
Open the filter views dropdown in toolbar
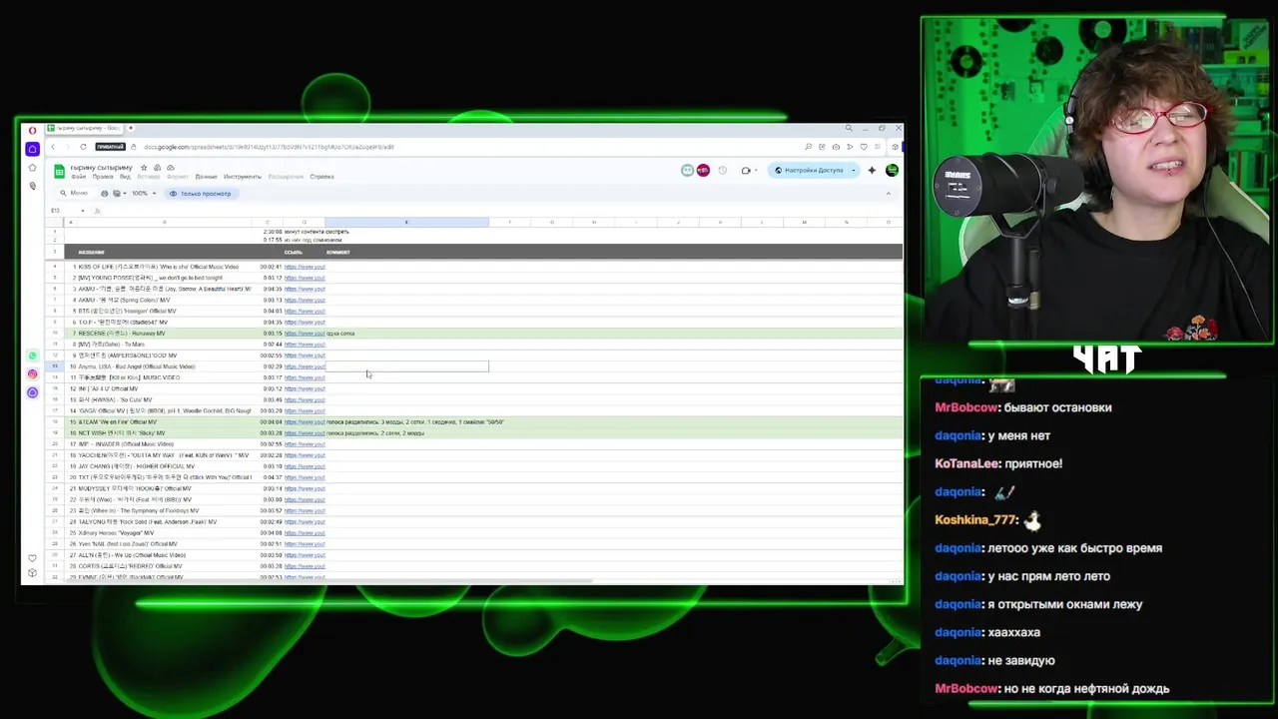(x=119, y=194)
